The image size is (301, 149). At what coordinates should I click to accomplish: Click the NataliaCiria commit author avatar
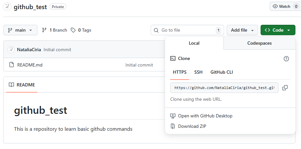point(11,50)
